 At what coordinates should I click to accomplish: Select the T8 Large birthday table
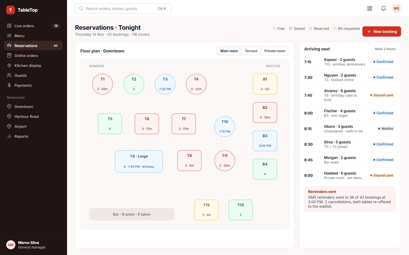pos(139,161)
